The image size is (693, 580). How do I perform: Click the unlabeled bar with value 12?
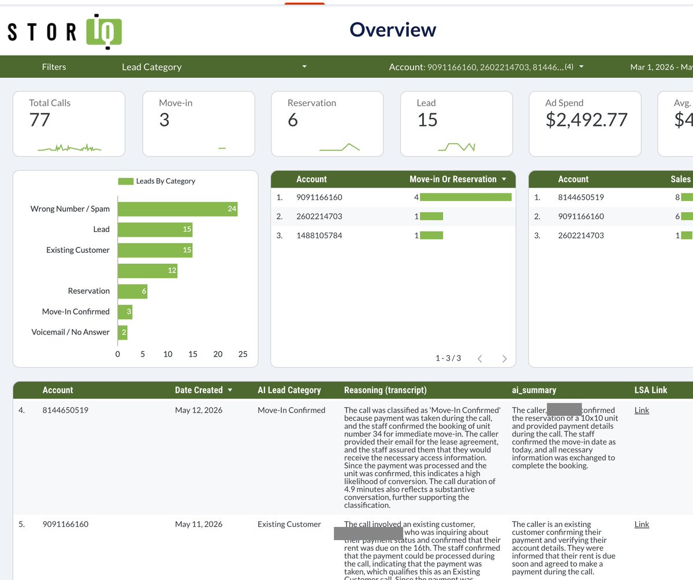tap(147, 271)
